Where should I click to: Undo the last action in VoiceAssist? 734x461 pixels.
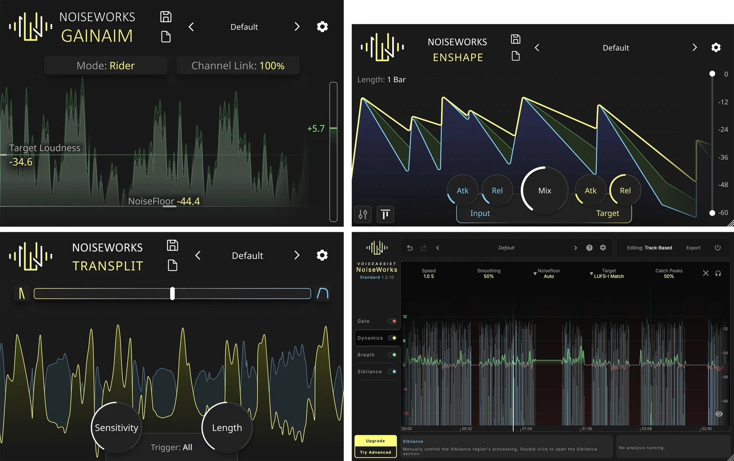click(x=410, y=248)
